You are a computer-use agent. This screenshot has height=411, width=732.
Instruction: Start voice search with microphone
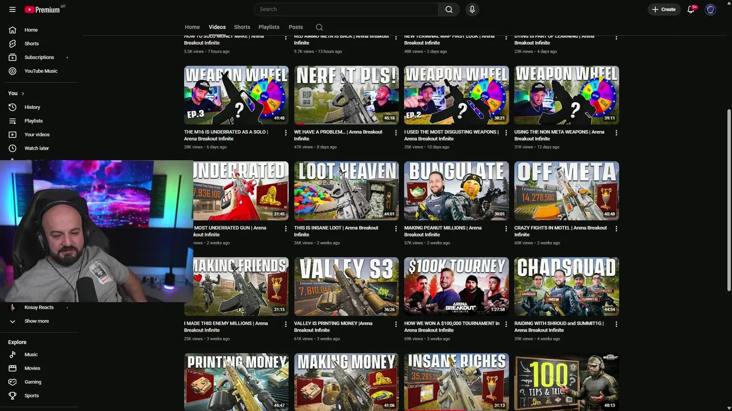click(472, 9)
